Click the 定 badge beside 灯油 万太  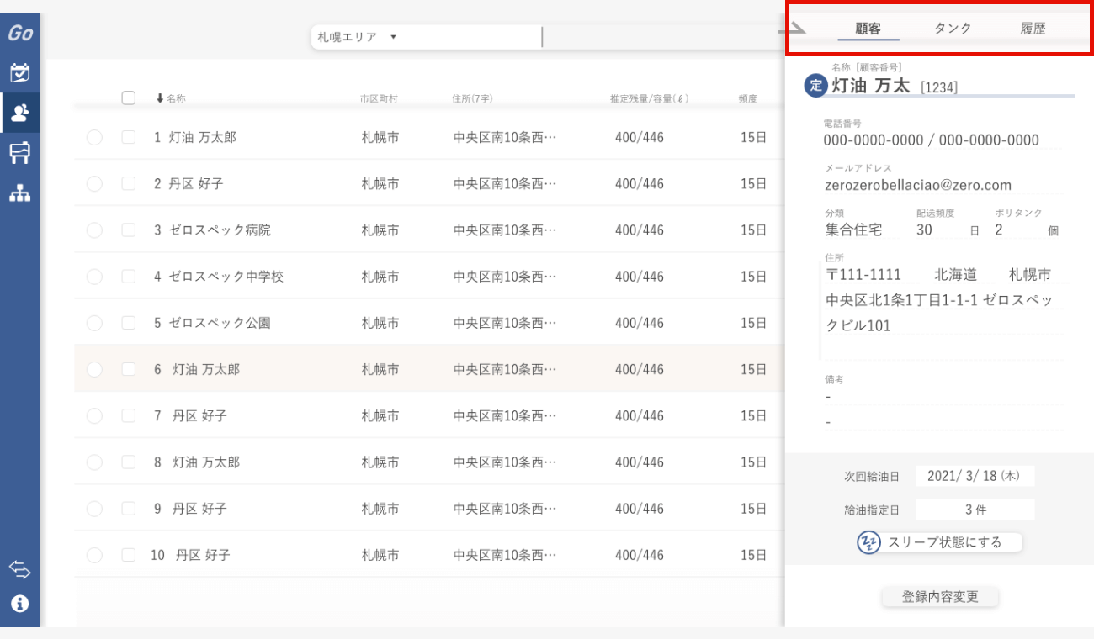(815, 85)
